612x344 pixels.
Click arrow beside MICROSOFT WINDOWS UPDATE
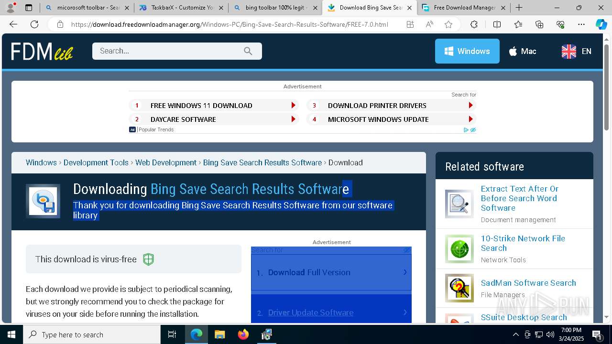point(471,119)
